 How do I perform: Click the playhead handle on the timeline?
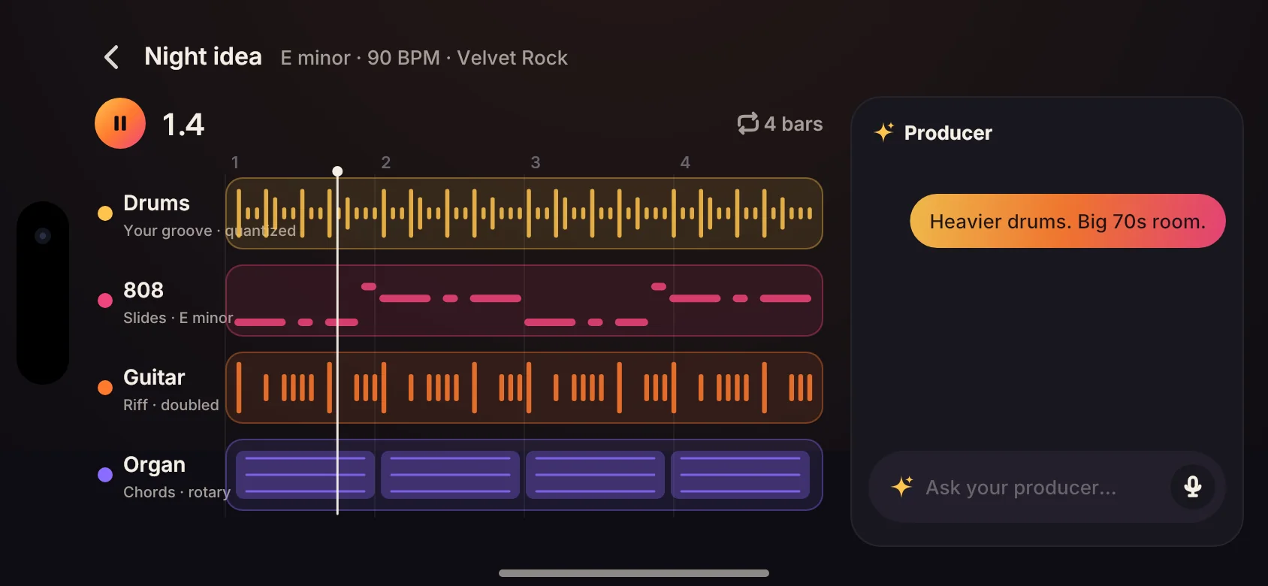click(x=337, y=171)
